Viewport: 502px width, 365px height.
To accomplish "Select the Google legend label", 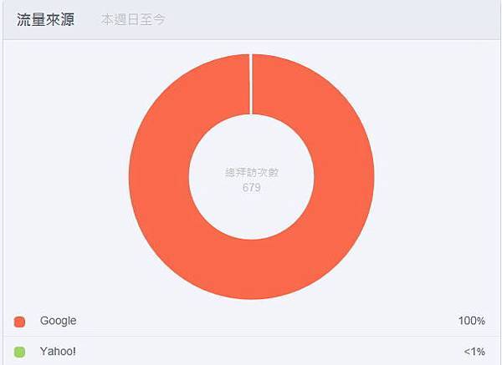I will [x=58, y=321].
